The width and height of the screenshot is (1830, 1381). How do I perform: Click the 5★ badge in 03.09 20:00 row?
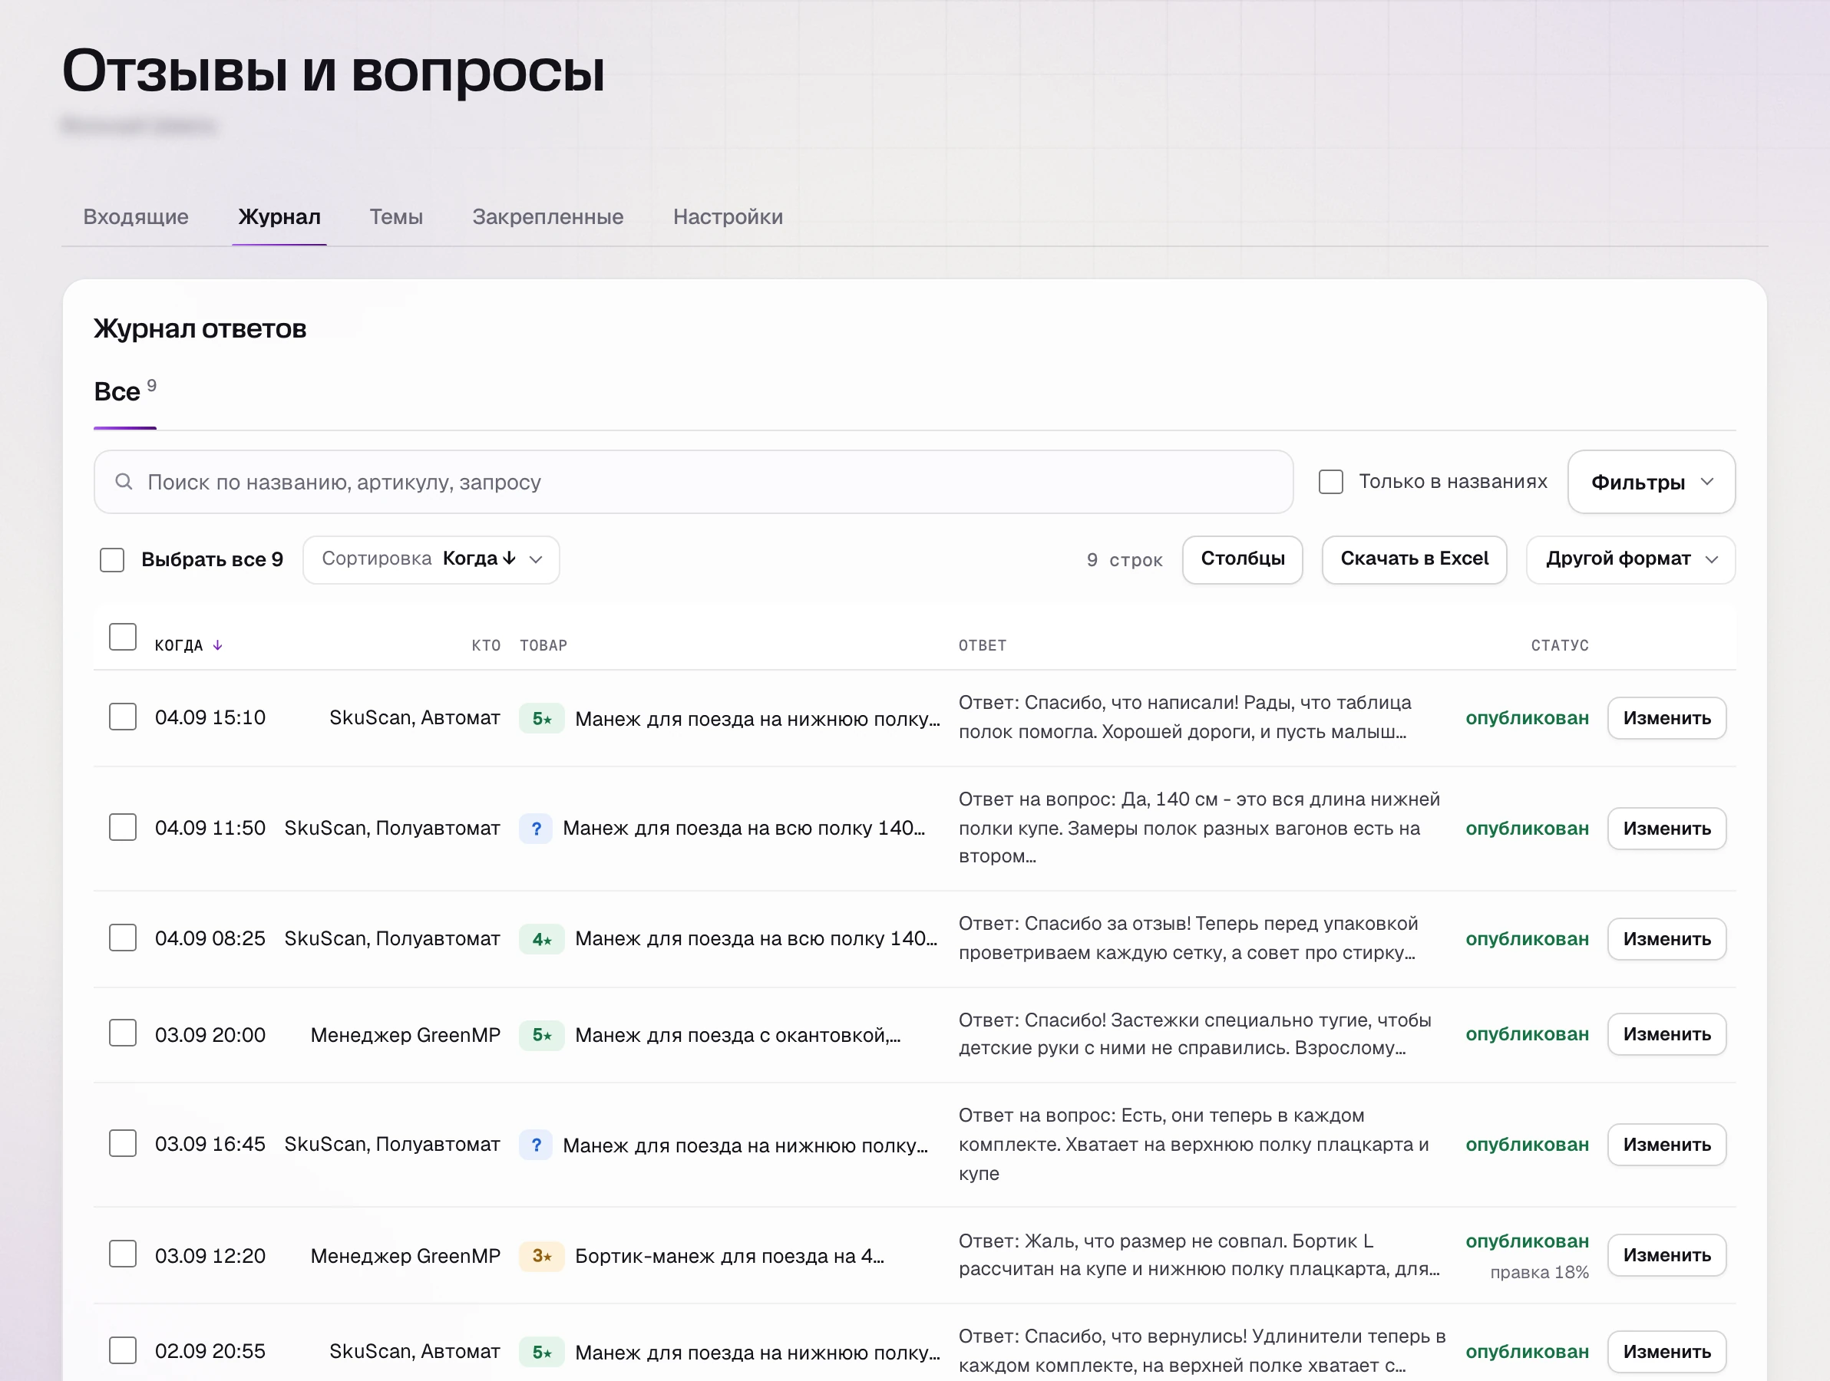[x=542, y=1035]
